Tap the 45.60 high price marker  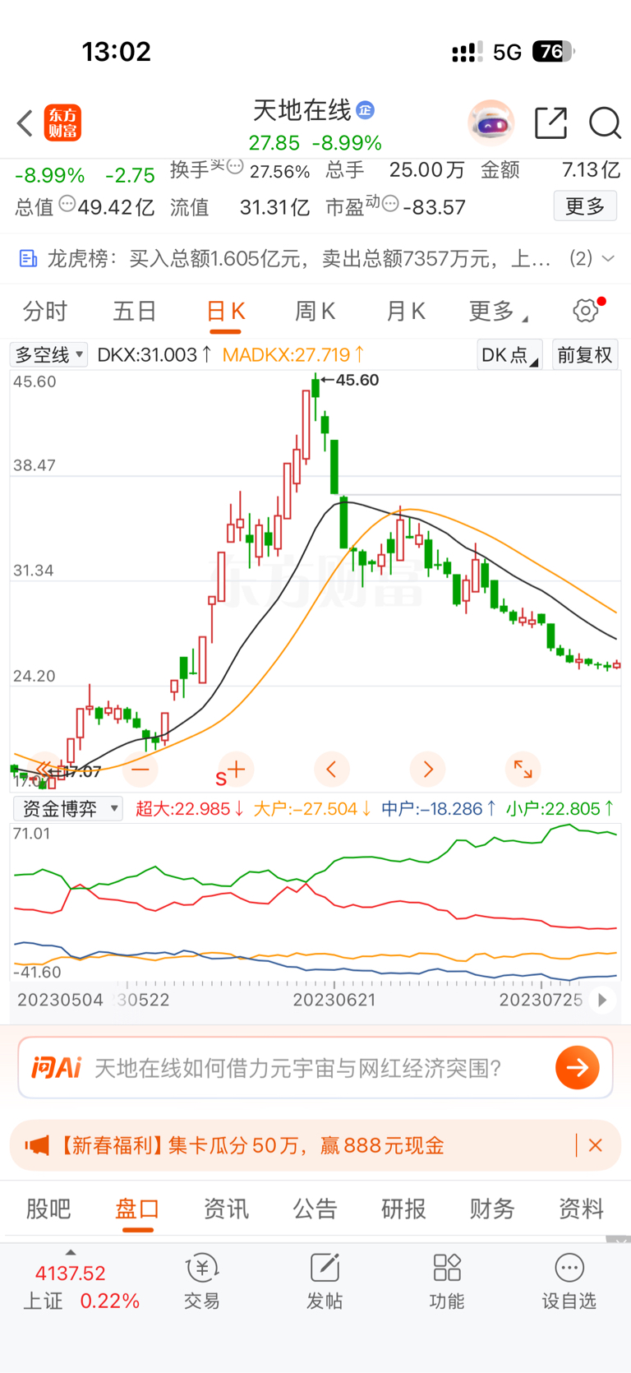(x=351, y=380)
